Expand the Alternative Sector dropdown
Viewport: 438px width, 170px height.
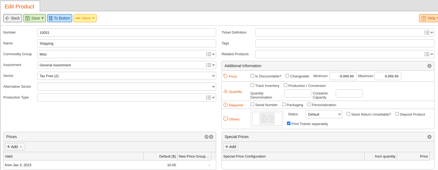point(213,87)
